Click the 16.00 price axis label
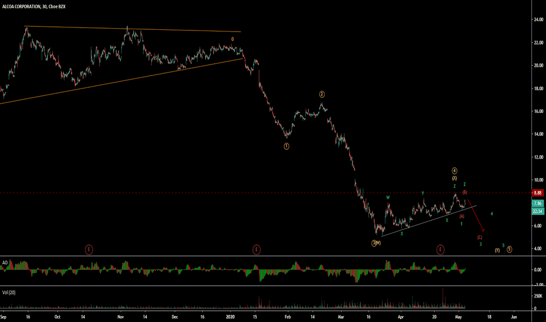546x322 pixels. point(538,111)
